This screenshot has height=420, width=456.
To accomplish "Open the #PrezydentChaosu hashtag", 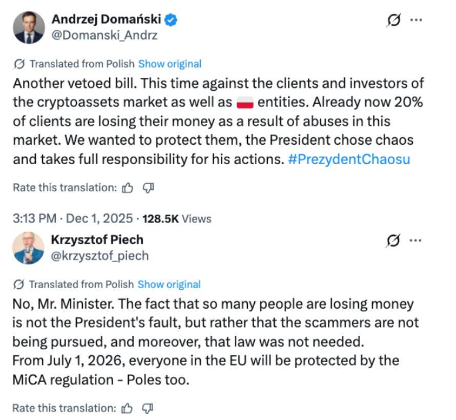I will [348, 159].
